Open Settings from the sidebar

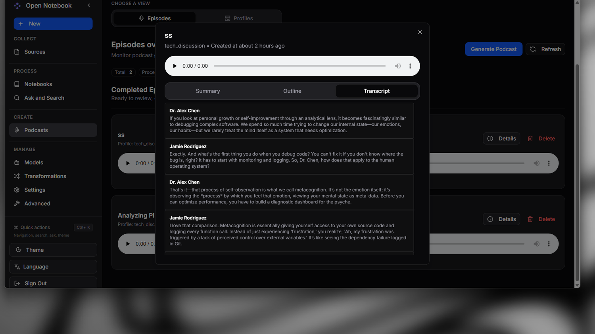pos(53,190)
